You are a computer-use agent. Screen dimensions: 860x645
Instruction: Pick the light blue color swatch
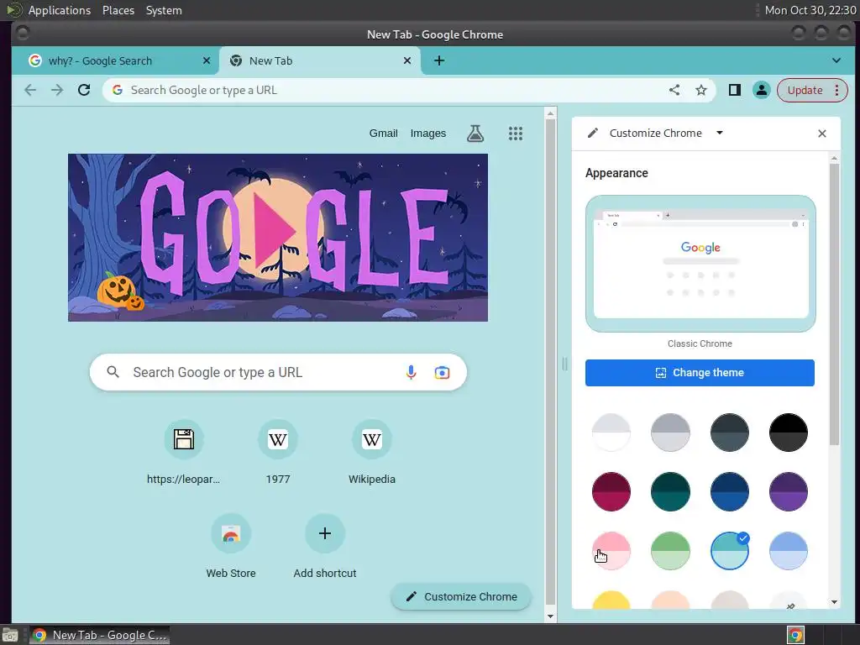(x=788, y=551)
